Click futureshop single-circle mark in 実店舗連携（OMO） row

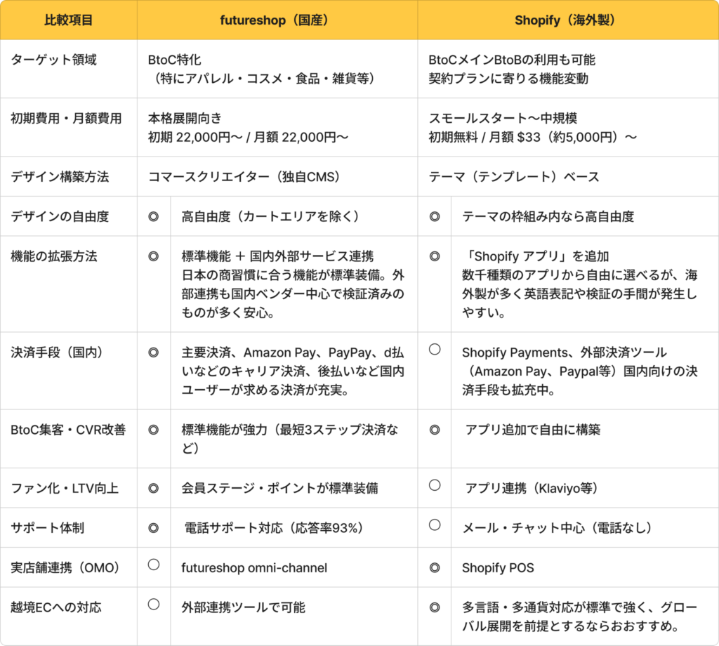tap(154, 565)
